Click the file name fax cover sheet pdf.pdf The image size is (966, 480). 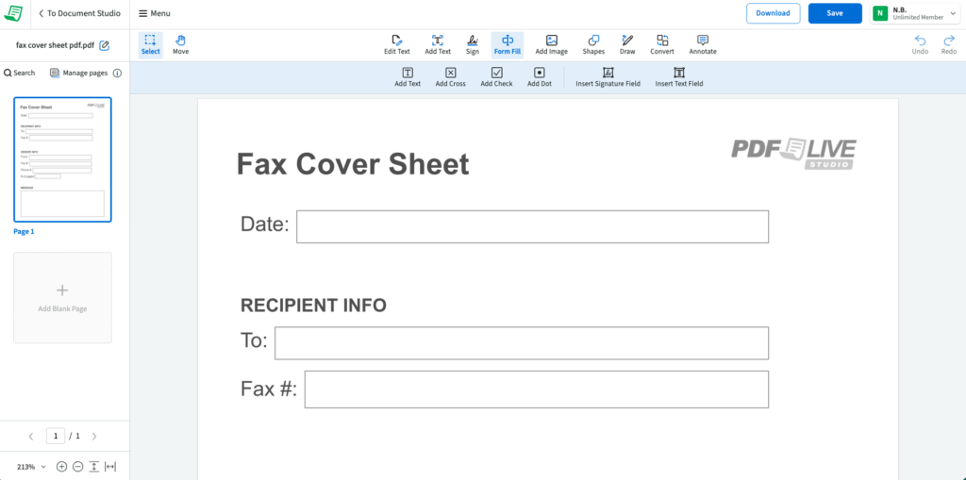56,45
